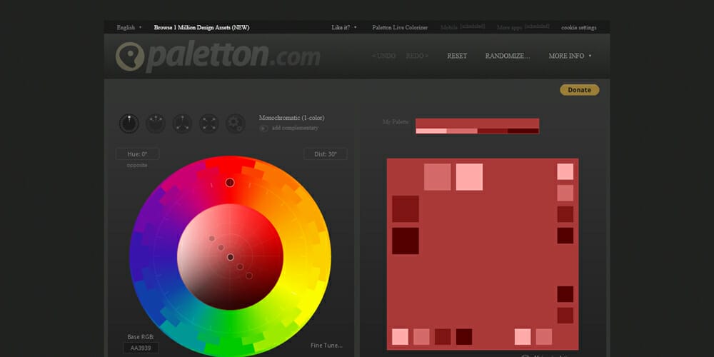714x357 pixels.
Task: Click RANDOMIZE in the header
Action: coord(508,56)
